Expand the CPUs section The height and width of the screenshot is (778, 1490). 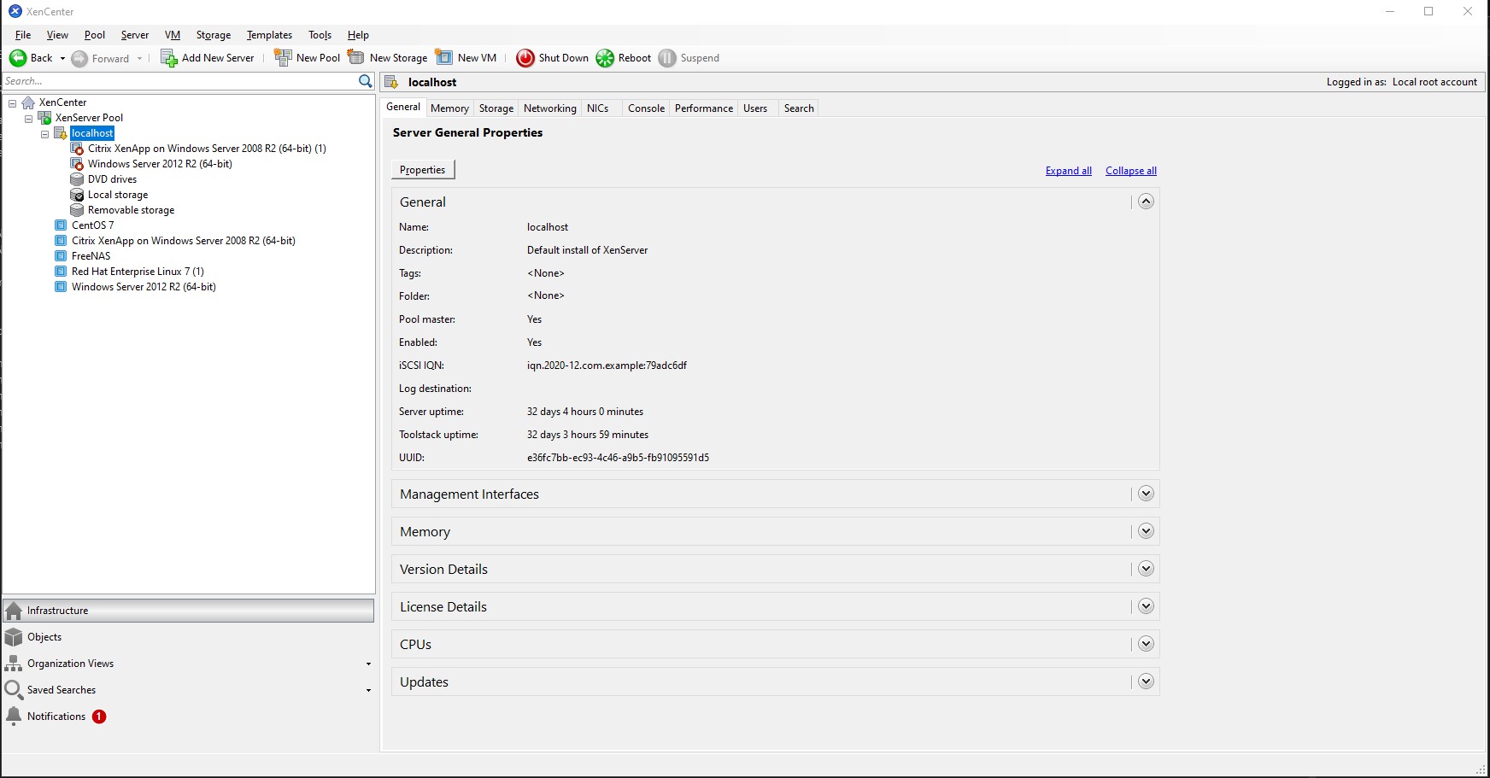pos(1147,644)
